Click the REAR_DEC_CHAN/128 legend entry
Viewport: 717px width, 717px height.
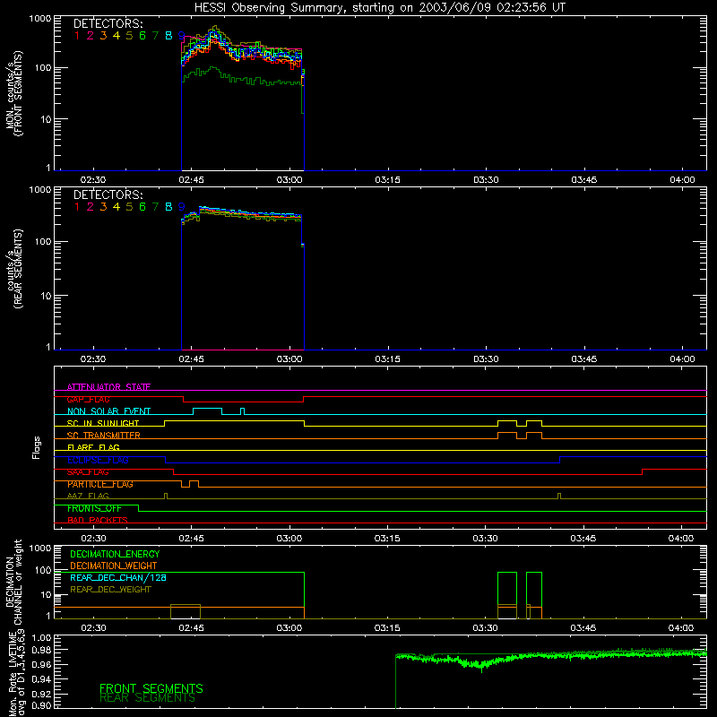[x=118, y=578]
